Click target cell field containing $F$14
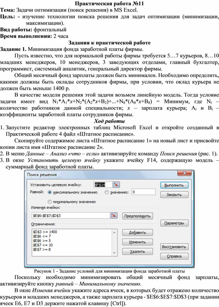219x307 pixels. [103, 185]
